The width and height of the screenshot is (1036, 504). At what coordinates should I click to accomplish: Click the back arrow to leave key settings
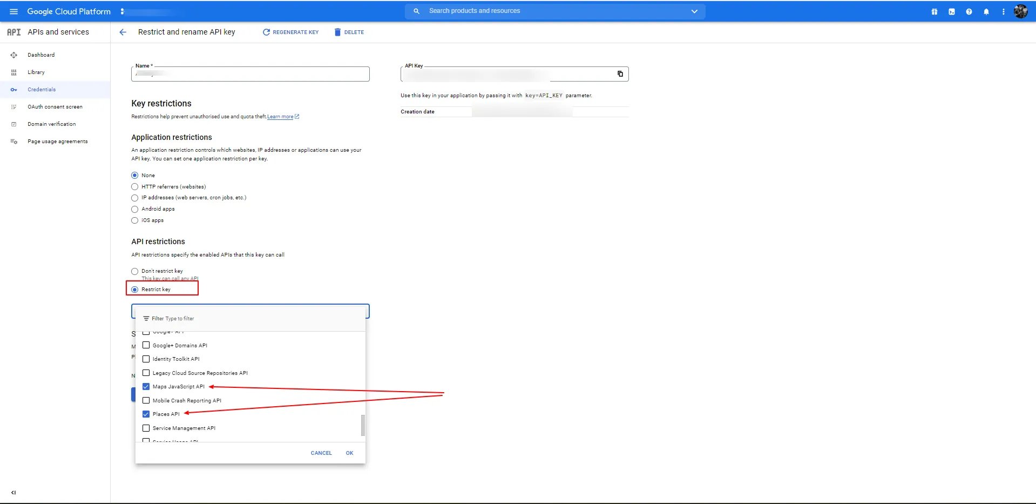point(123,32)
